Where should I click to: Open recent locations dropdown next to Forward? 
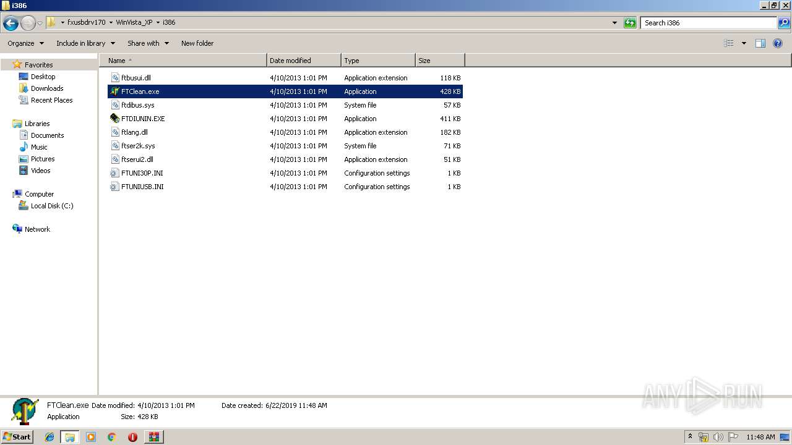tap(40, 23)
